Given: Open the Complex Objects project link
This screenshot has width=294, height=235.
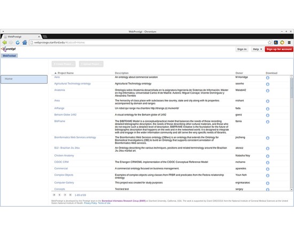Looking at the screenshot, I should (64, 175).
